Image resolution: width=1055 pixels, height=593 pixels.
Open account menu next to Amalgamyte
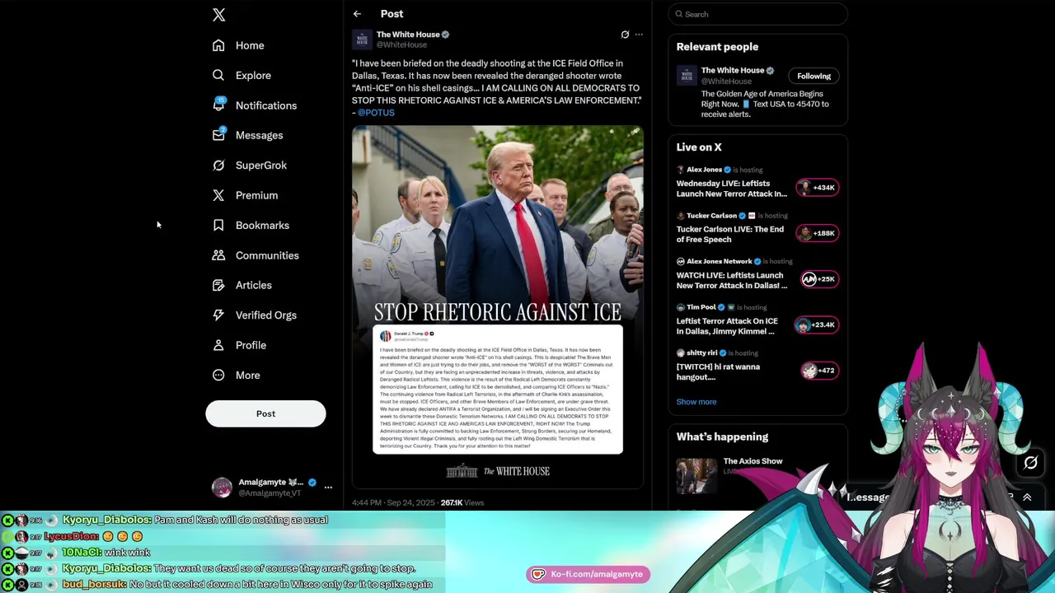click(x=328, y=488)
